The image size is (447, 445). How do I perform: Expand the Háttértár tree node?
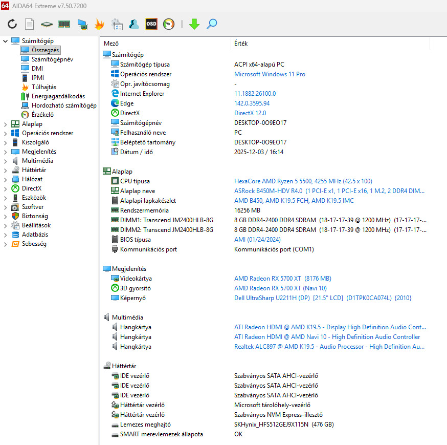5,170
